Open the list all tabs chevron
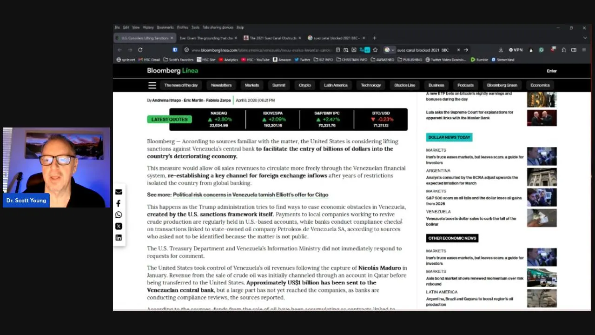Image resolution: width=595 pixels, height=335 pixels. [x=584, y=38]
